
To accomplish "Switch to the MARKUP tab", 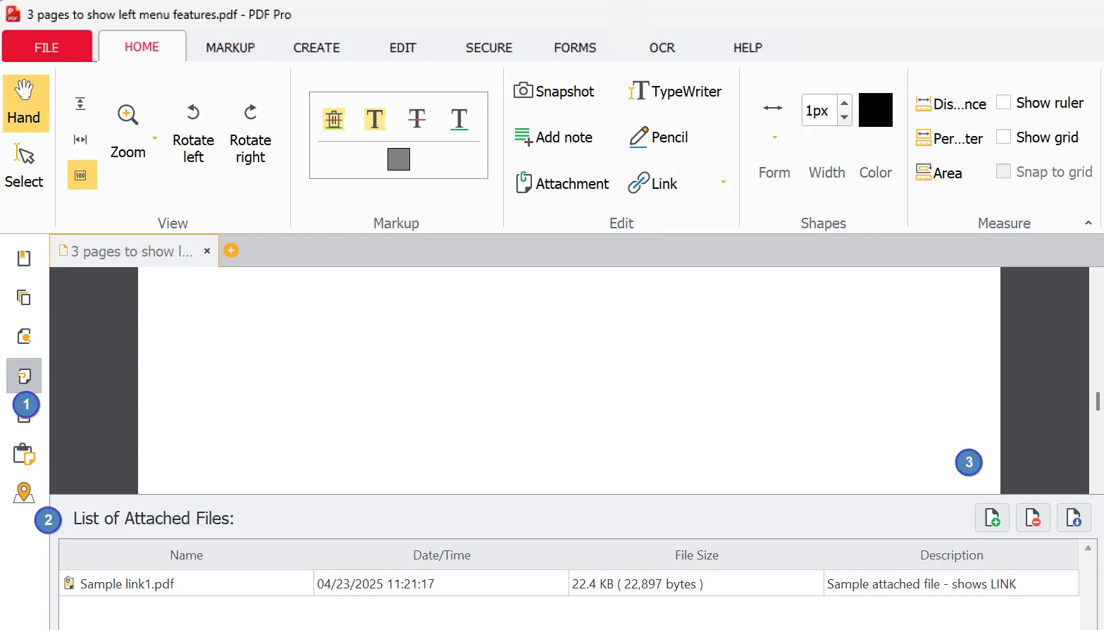I will click(x=230, y=47).
